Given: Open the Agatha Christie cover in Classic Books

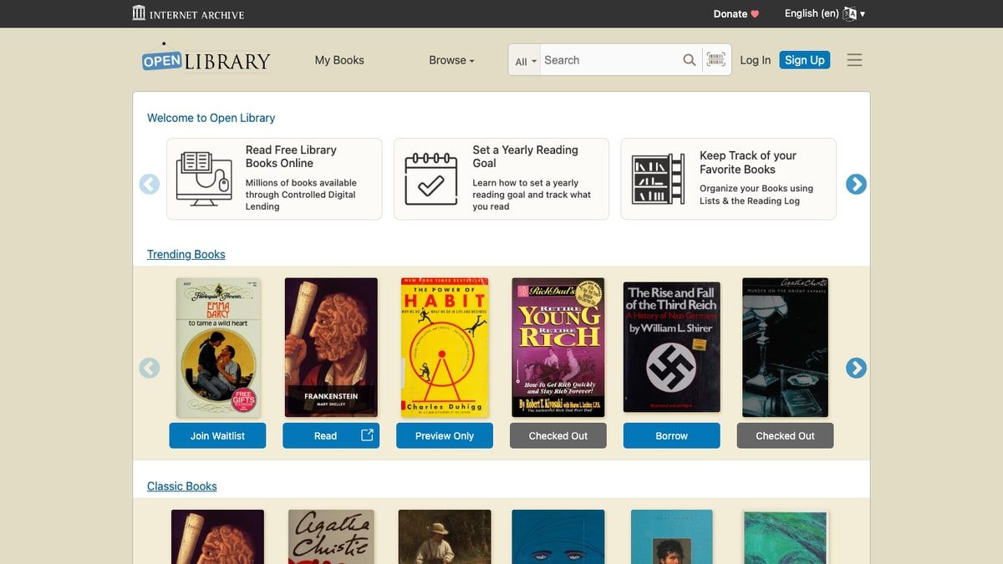Looking at the screenshot, I should coord(331,537).
